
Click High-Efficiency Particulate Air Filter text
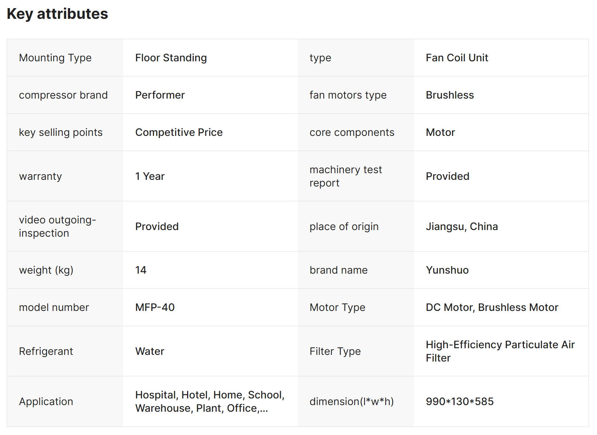coord(500,351)
